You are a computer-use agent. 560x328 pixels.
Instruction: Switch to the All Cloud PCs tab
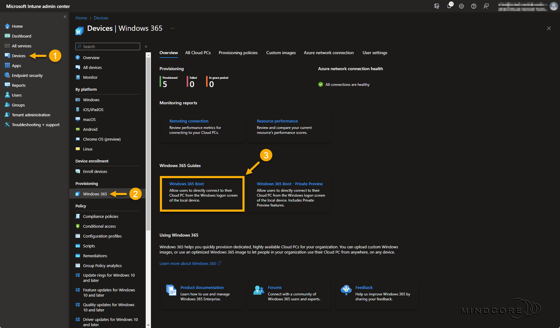pyautogui.click(x=198, y=53)
